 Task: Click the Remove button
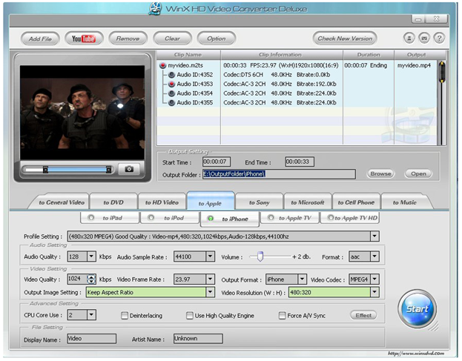tap(128, 39)
